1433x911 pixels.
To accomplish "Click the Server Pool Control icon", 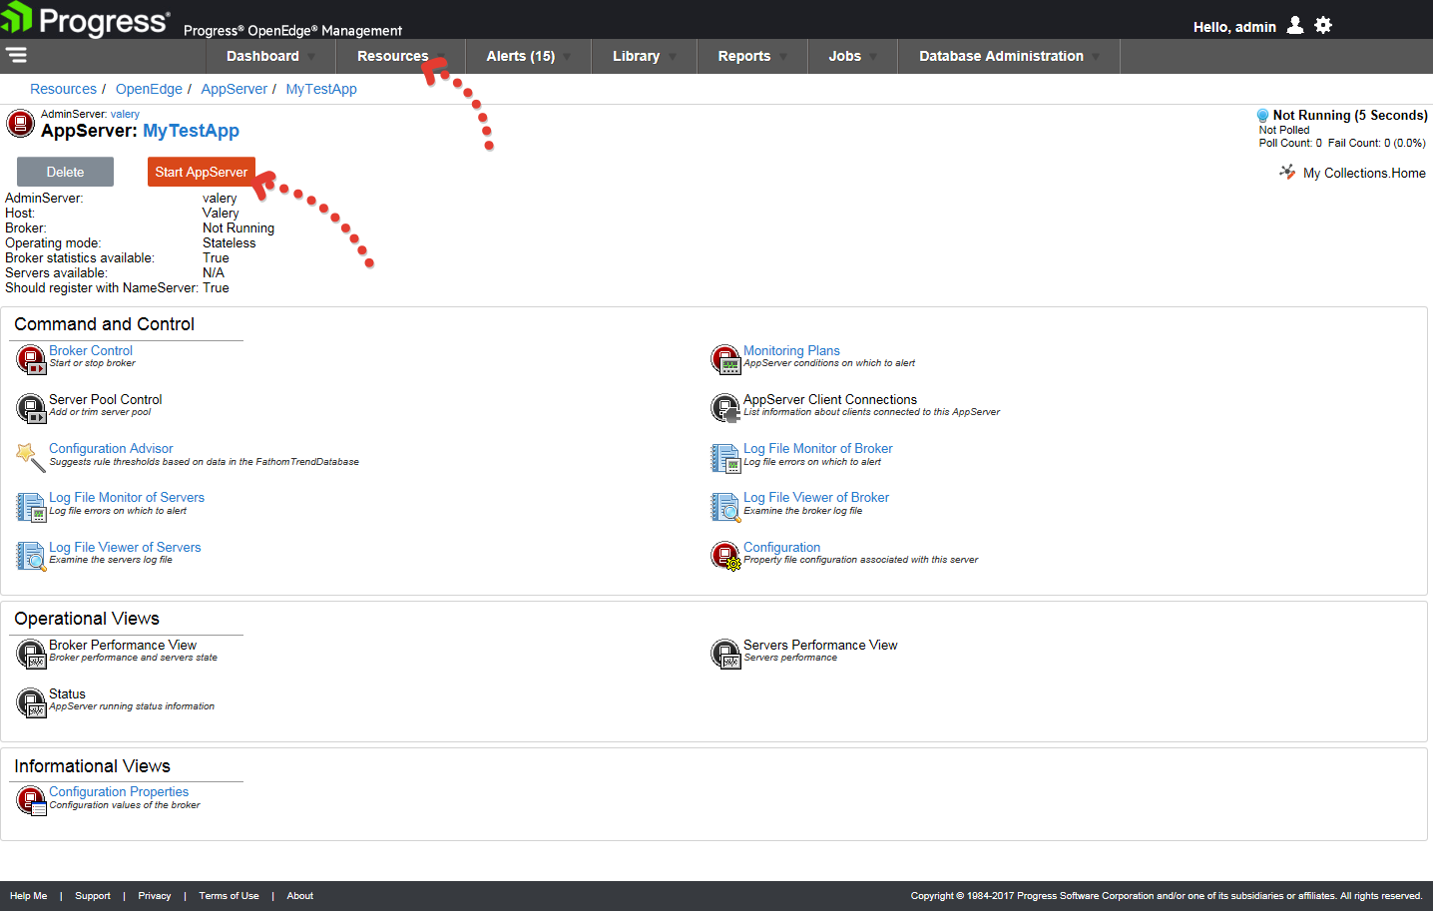I will tap(31, 408).
